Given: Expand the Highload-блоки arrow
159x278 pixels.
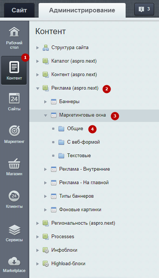Looking at the screenshot, I should click(x=37, y=264).
